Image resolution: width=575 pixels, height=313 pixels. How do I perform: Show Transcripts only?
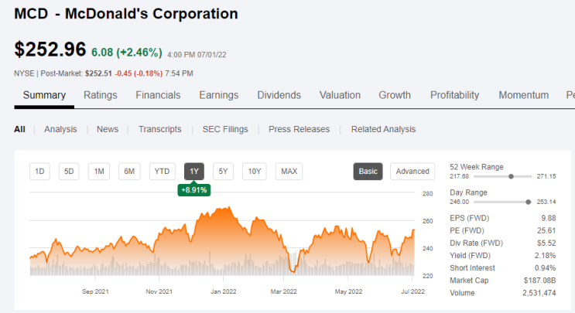[x=160, y=129]
